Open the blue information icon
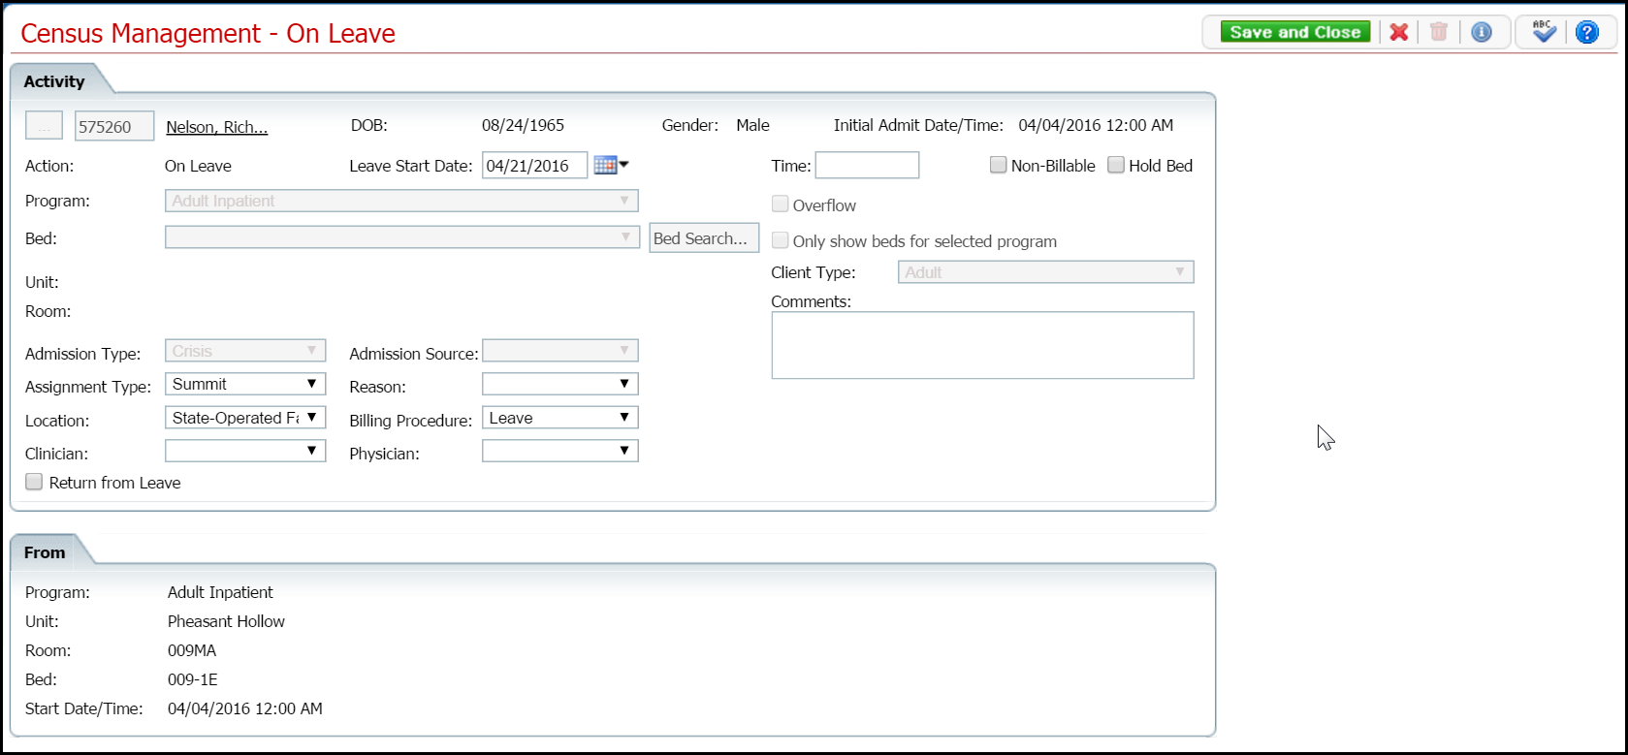Screen dimensions: 1628x755 [1481, 32]
